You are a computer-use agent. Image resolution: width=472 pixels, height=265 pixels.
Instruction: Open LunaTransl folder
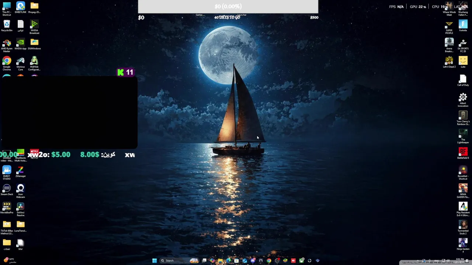[20, 226]
